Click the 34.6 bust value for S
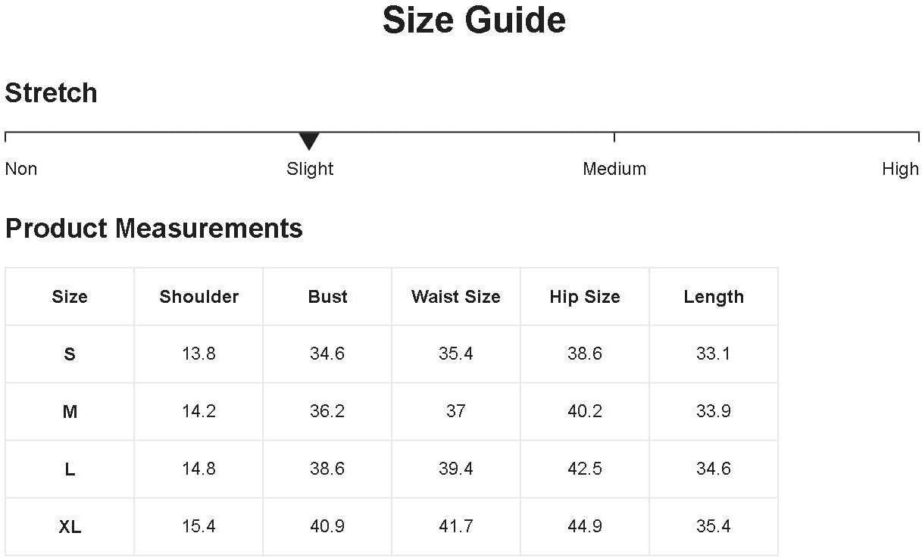Image resolution: width=922 pixels, height=558 pixels. pos(327,354)
